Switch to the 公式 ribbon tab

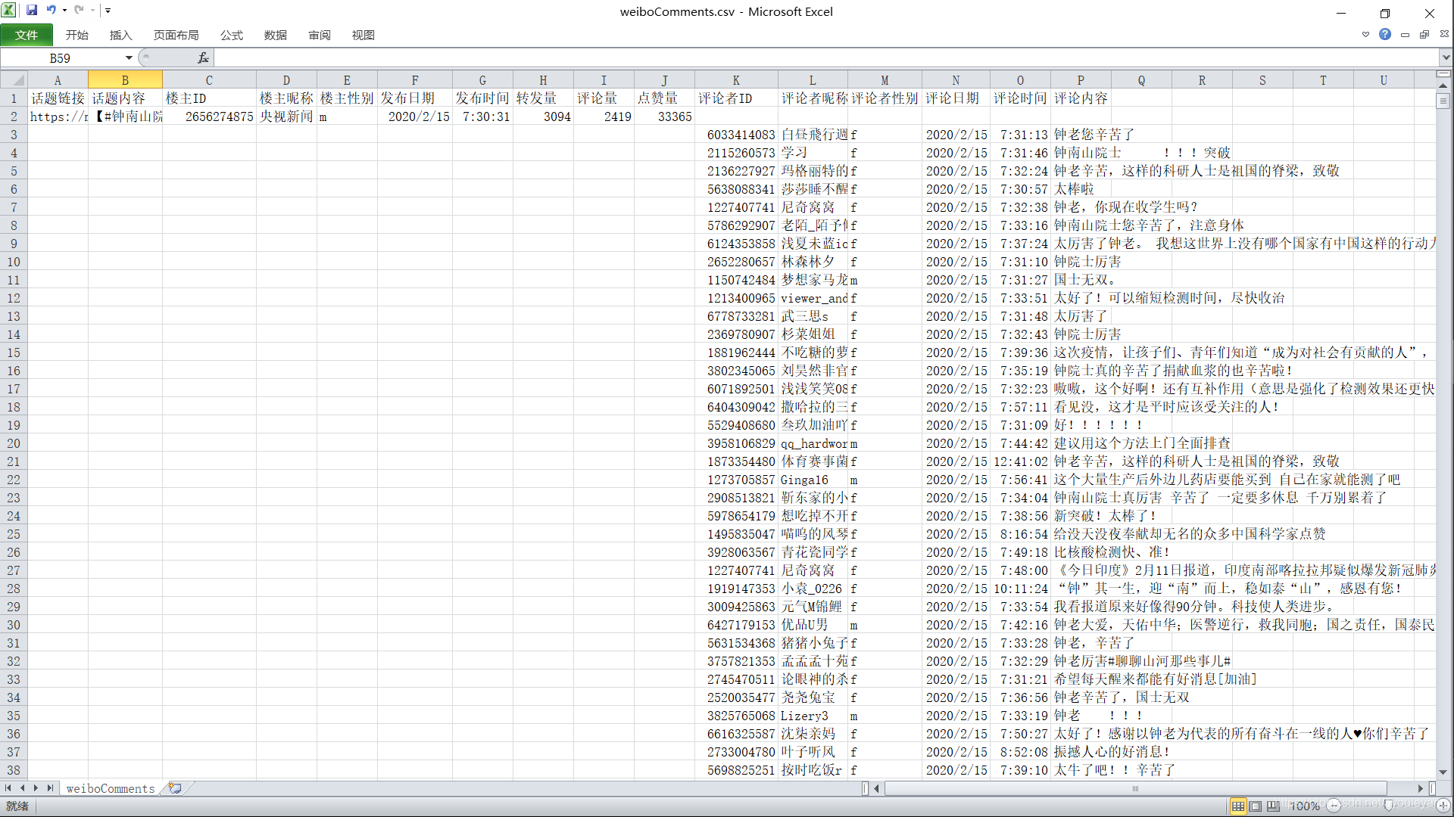[231, 35]
